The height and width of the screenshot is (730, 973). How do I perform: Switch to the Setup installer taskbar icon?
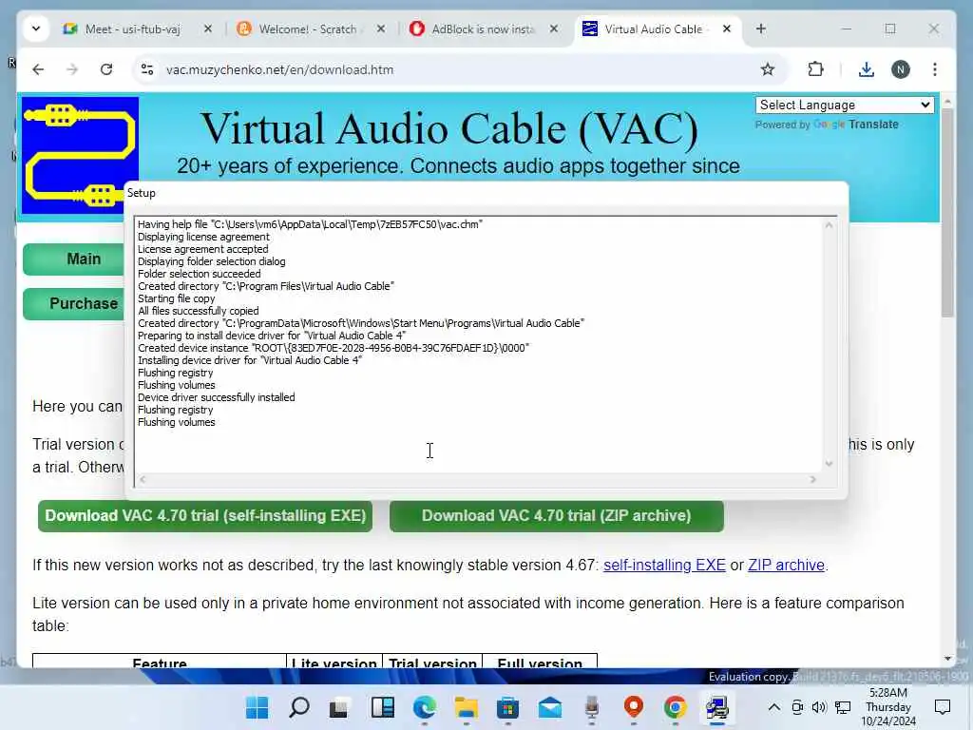[716, 707]
